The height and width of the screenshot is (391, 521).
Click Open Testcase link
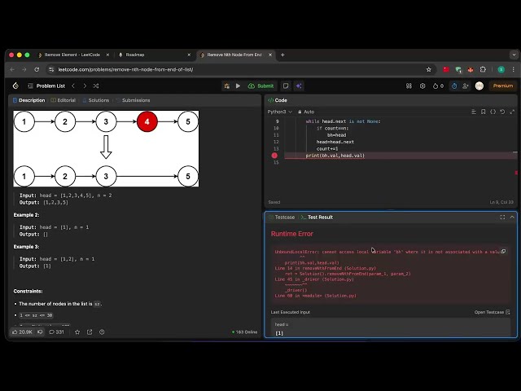tap(492, 312)
